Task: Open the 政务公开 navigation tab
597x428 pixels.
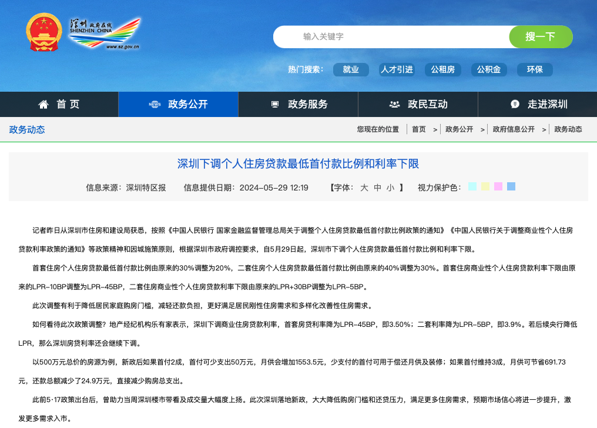Action: [x=178, y=104]
